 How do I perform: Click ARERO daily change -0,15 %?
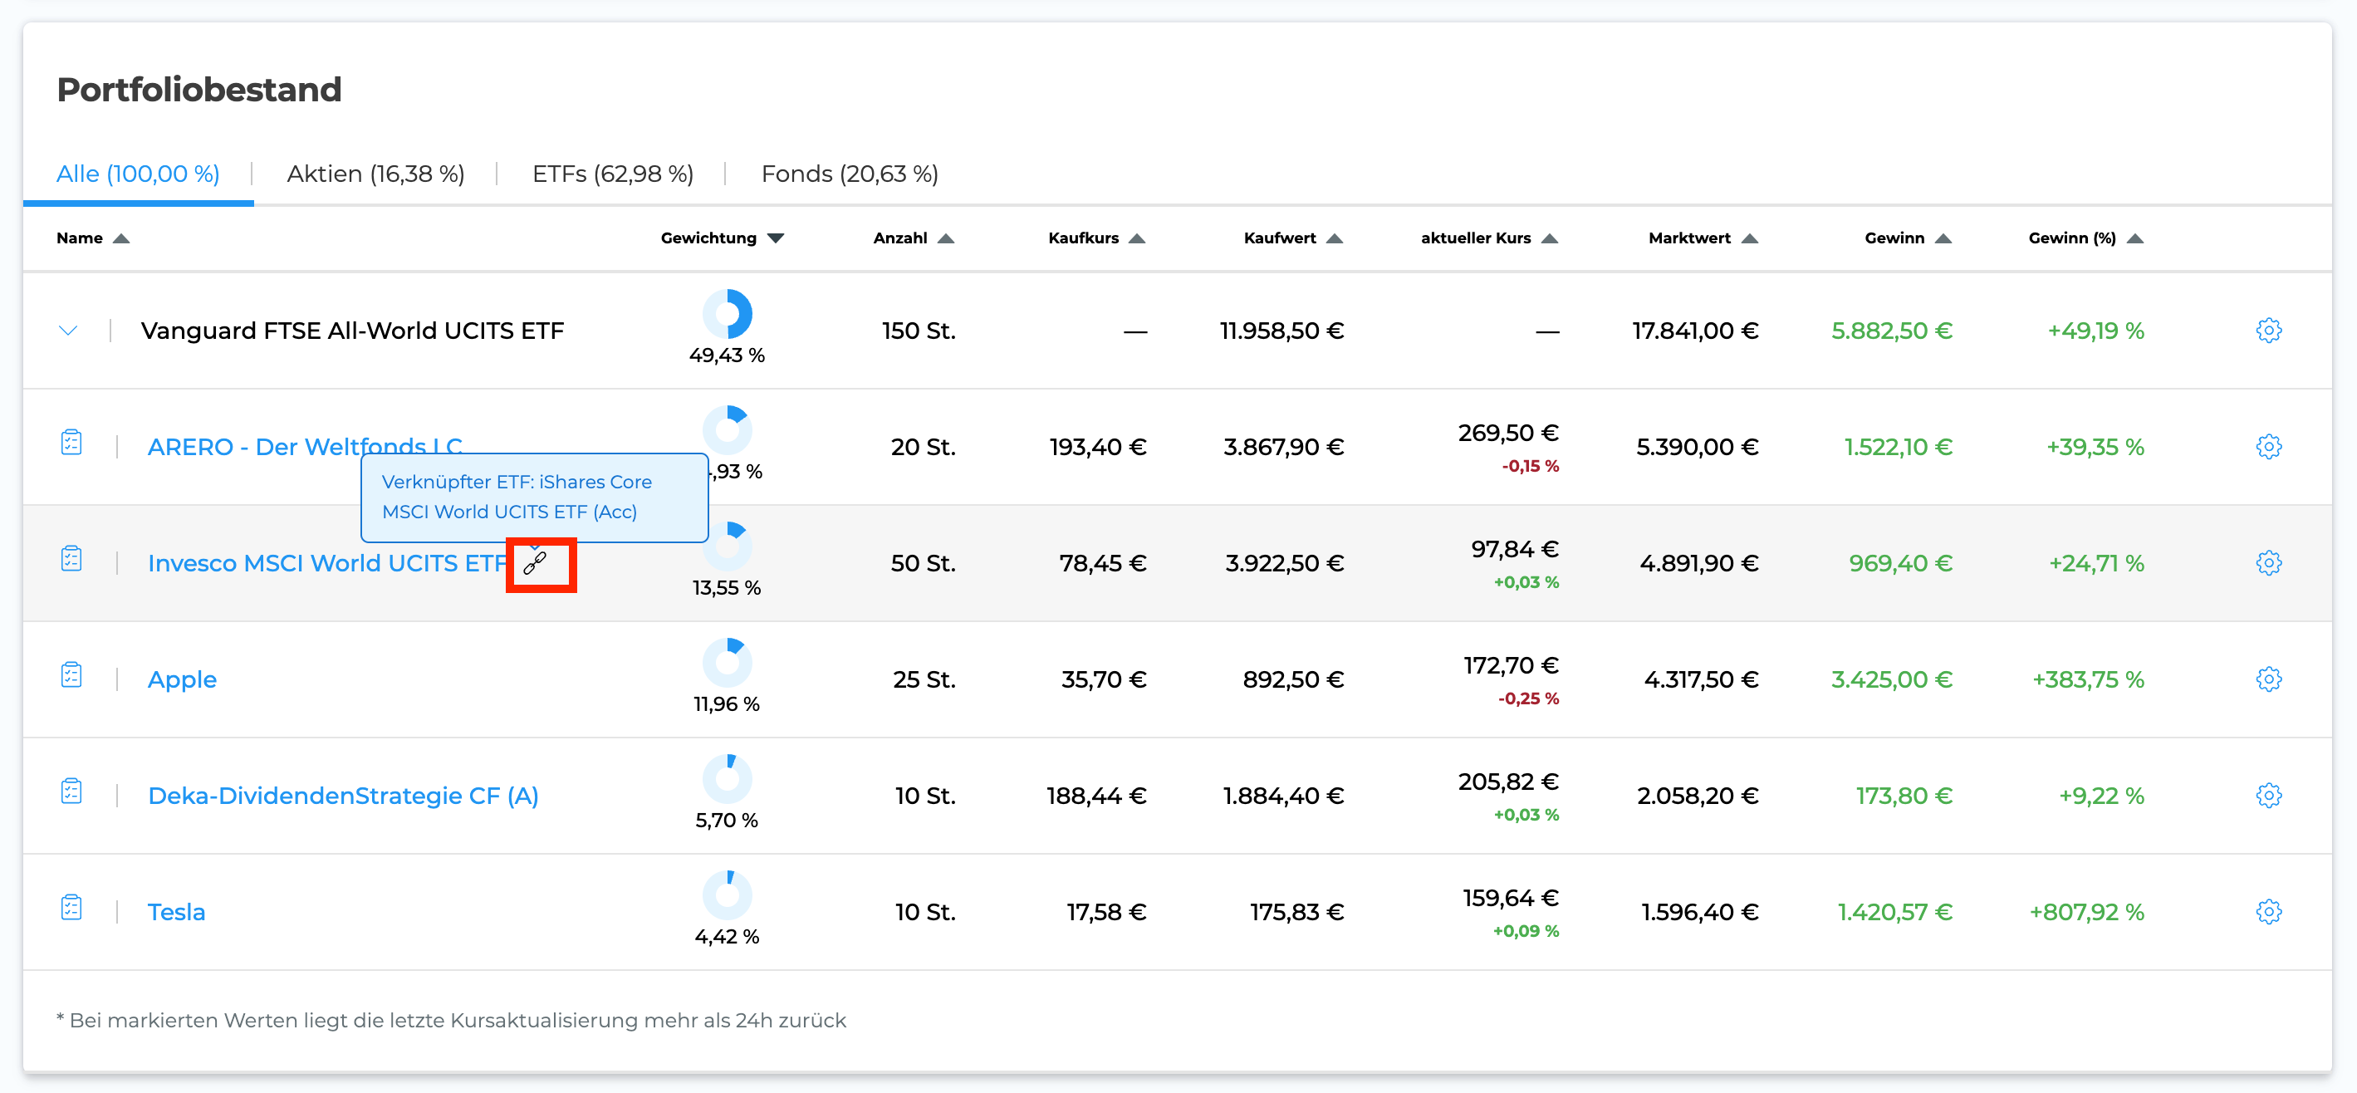1530,466
